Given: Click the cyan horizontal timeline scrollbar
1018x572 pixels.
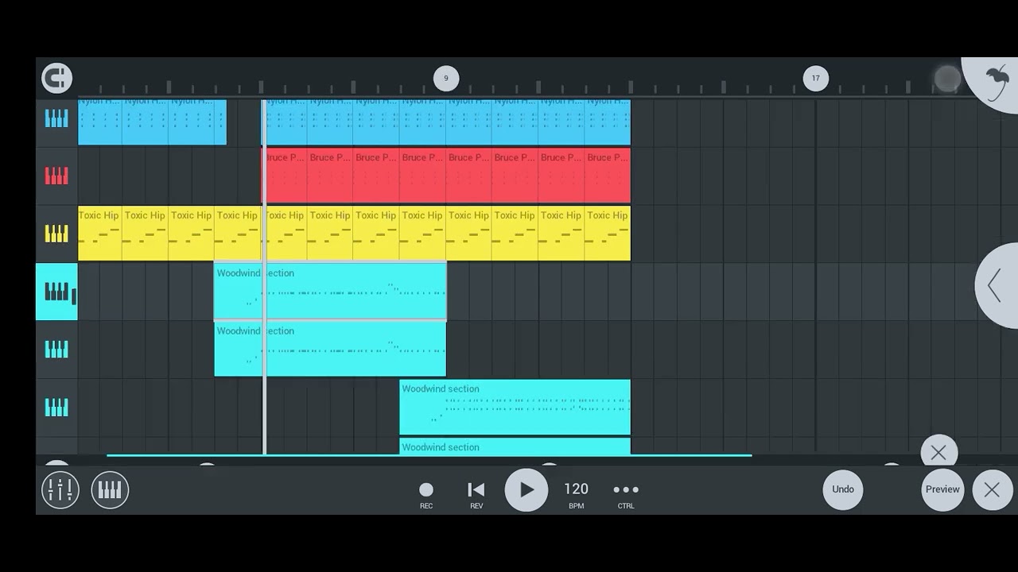Looking at the screenshot, I should [x=429, y=455].
